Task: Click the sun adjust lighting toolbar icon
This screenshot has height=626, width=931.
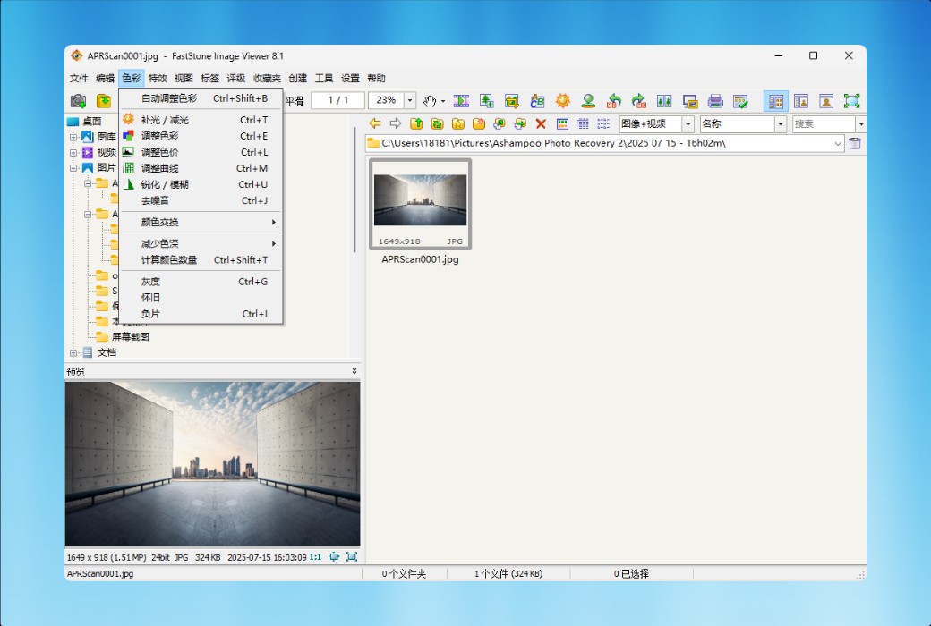Action: point(563,101)
